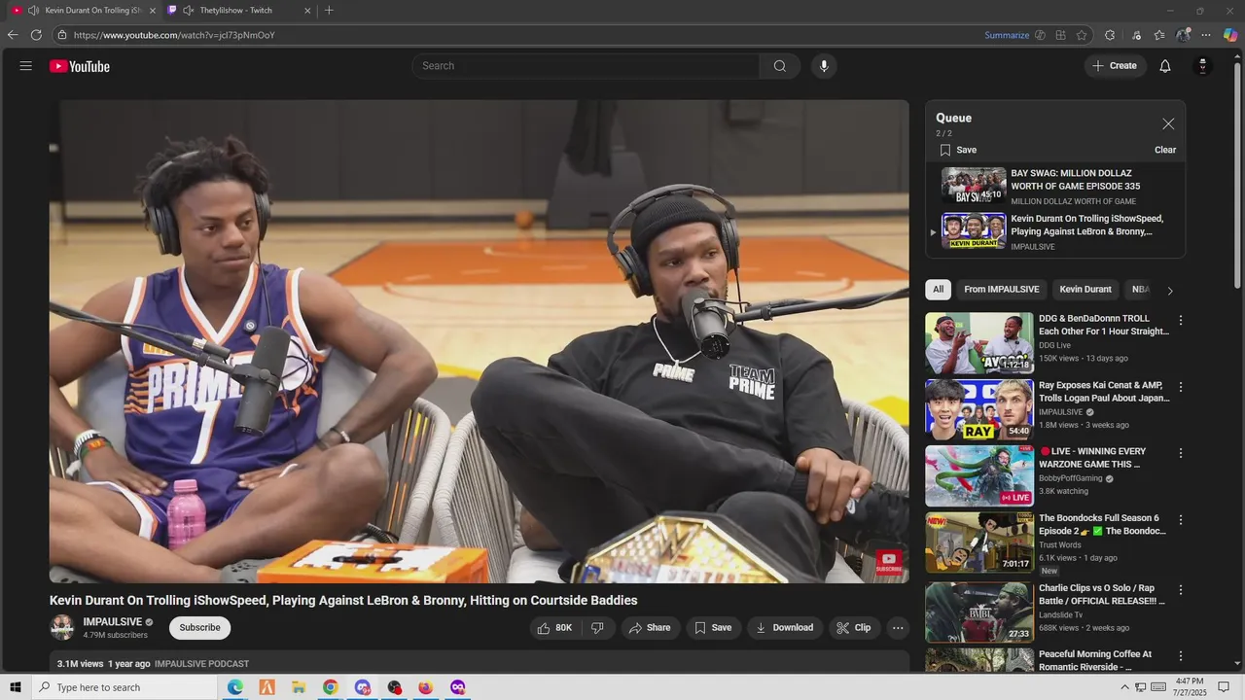This screenshot has width=1245, height=700.
Task: Click the Subscribe watermark on the video
Action: 888,562
